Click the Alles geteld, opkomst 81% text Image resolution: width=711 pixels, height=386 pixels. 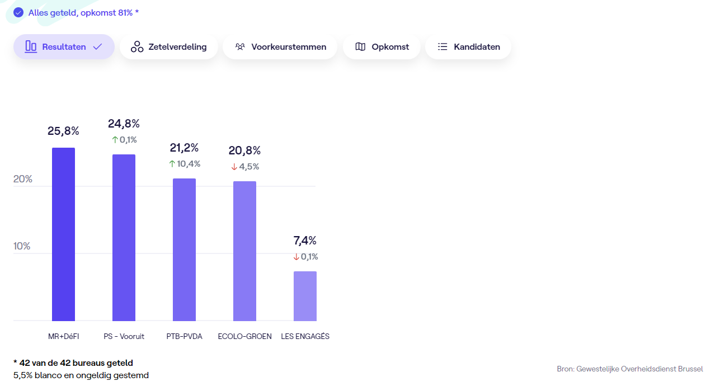(x=83, y=12)
